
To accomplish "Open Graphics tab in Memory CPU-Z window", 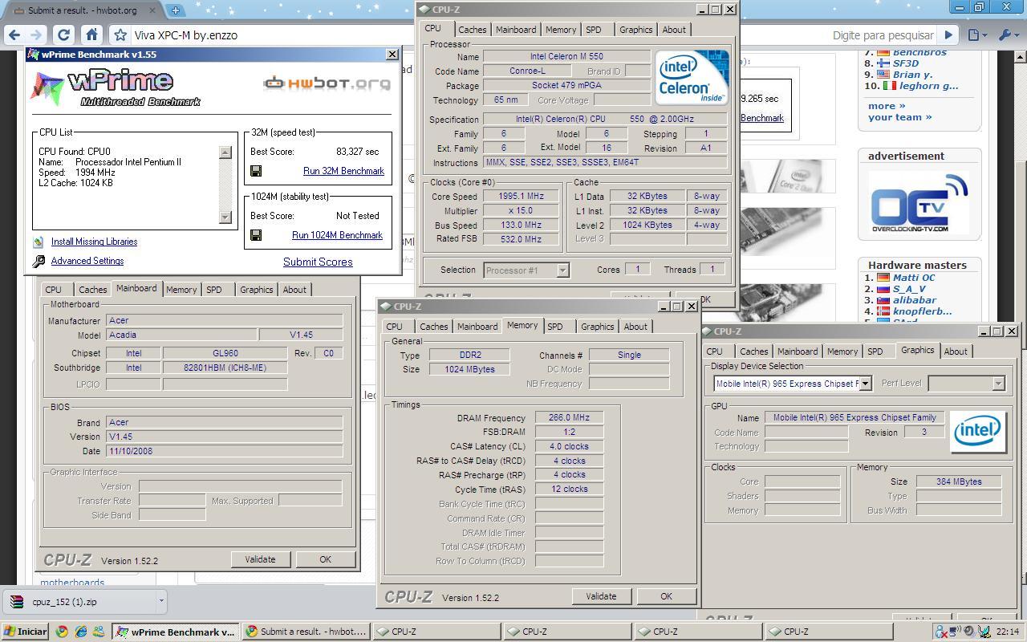I will coord(597,327).
